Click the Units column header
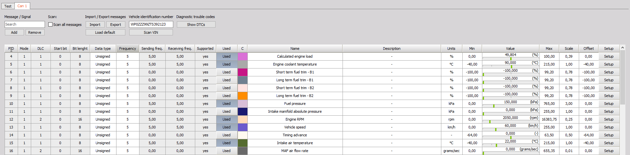630x155 pixels. click(x=451, y=48)
